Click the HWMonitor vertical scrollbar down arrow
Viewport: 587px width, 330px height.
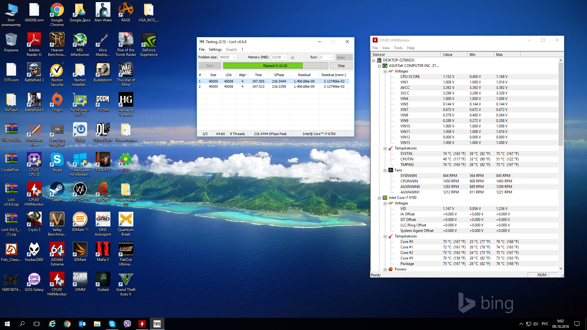click(561, 269)
